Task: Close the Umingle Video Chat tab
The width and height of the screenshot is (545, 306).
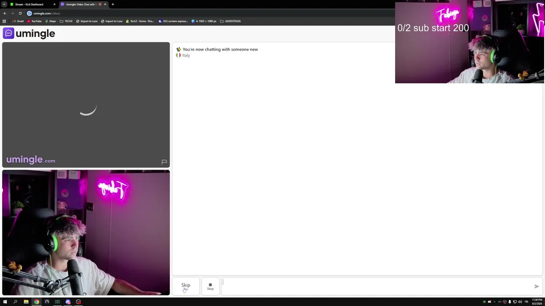Action: click(105, 4)
